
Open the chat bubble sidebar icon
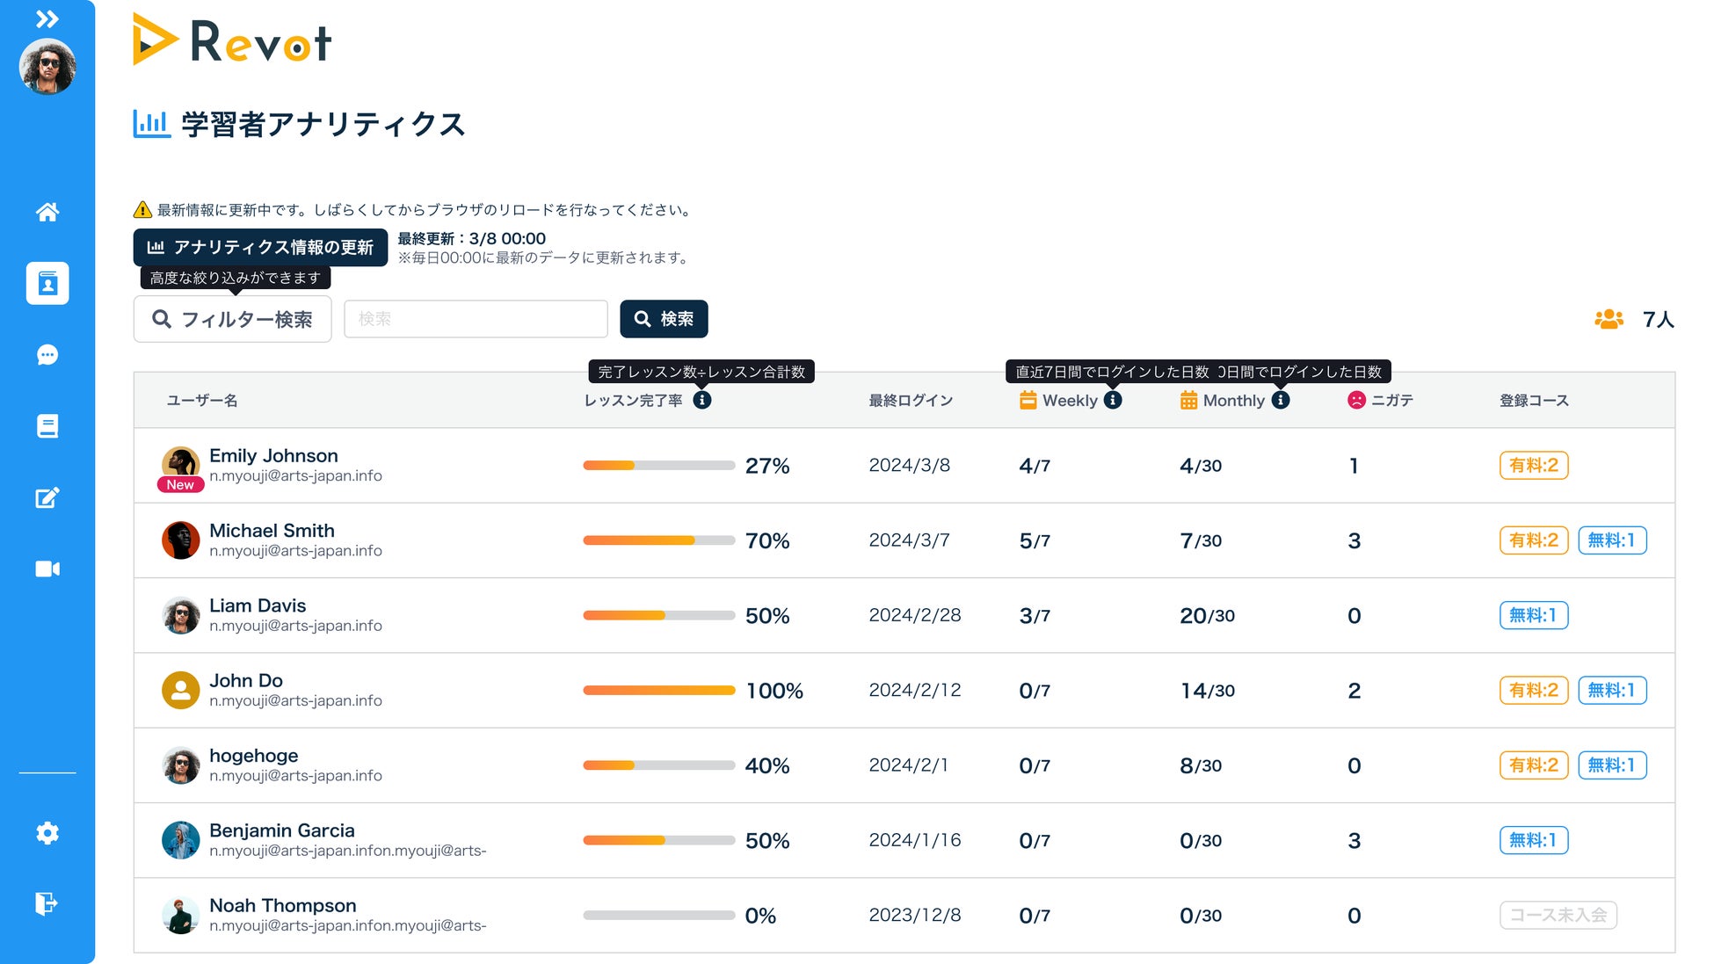coord(47,355)
